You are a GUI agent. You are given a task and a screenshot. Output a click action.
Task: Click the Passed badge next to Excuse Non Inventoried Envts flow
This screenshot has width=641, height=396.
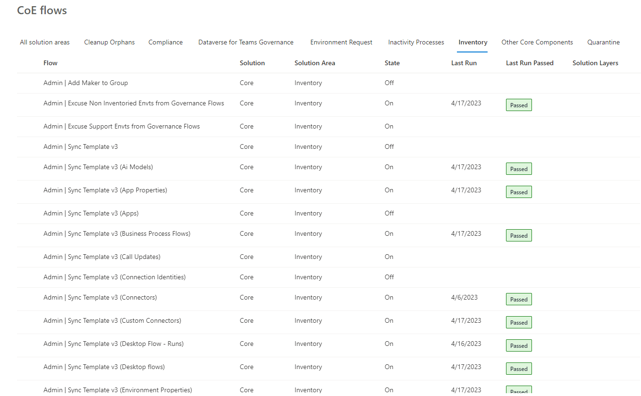coord(518,105)
